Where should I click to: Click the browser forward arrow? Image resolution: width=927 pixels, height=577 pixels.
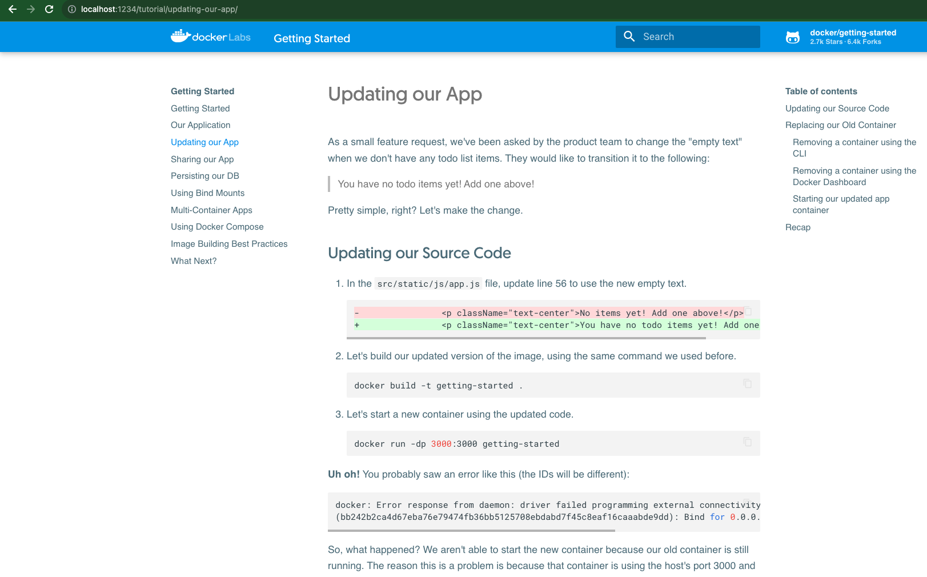pyautogui.click(x=31, y=9)
